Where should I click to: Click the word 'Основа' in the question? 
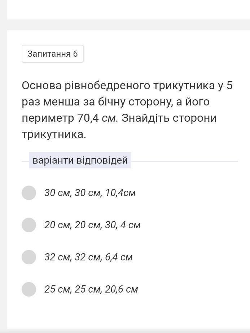coord(42,86)
